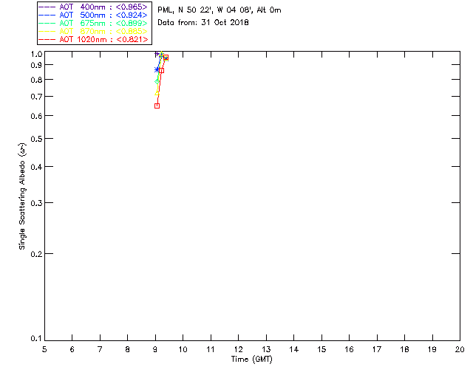The width and height of the screenshot is (473, 378).
Task: Click the y-axis tick label 0.7
Action: click(x=36, y=97)
